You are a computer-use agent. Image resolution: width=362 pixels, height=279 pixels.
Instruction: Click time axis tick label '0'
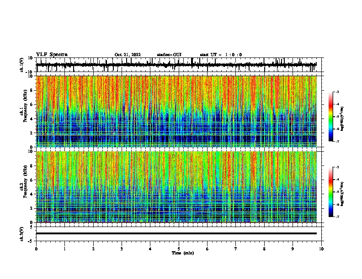click(x=36, y=249)
